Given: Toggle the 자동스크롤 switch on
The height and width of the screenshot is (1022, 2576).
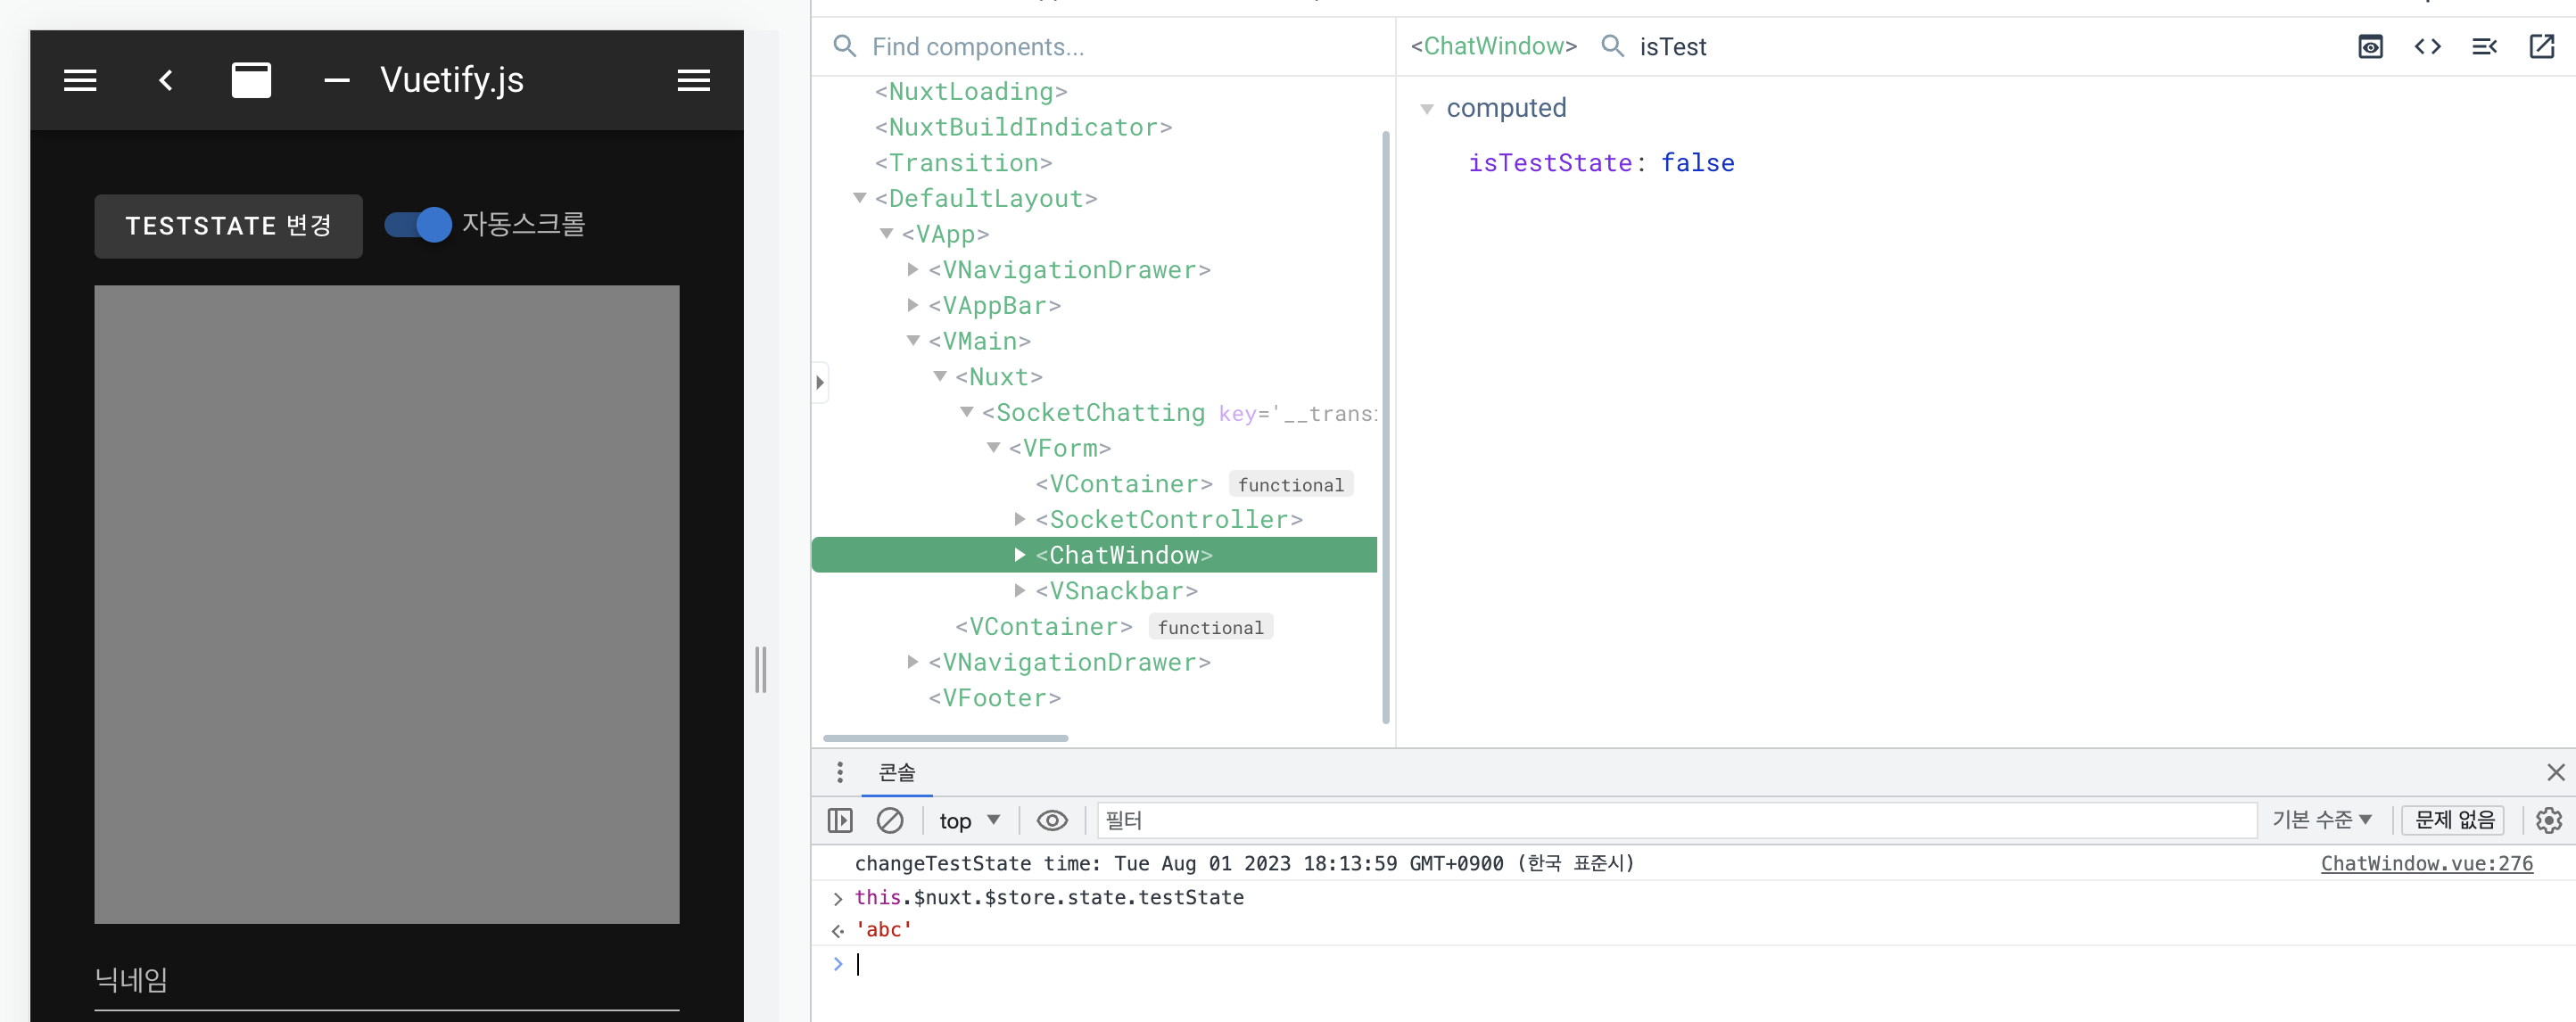Looking at the screenshot, I should click(x=416, y=225).
